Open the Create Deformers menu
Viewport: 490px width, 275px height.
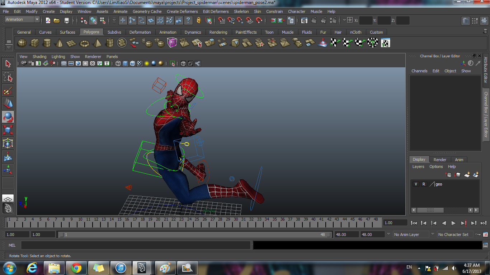coord(182,11)
